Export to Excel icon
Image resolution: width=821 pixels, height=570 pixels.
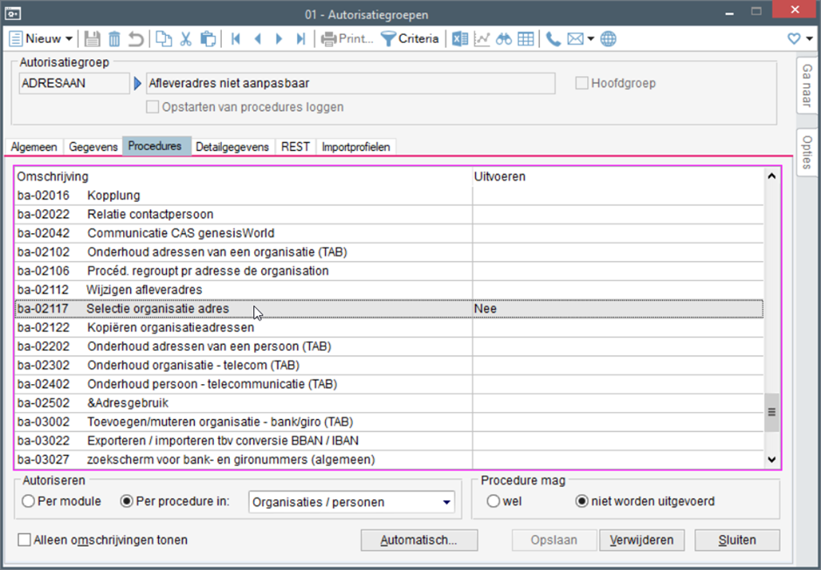point(459,38)
